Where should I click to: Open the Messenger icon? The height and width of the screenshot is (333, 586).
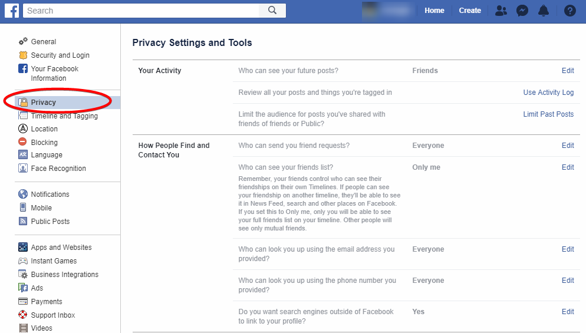tap(522, 11)
